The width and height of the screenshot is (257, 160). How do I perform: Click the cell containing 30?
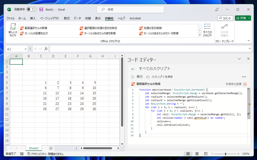[90, 109]
